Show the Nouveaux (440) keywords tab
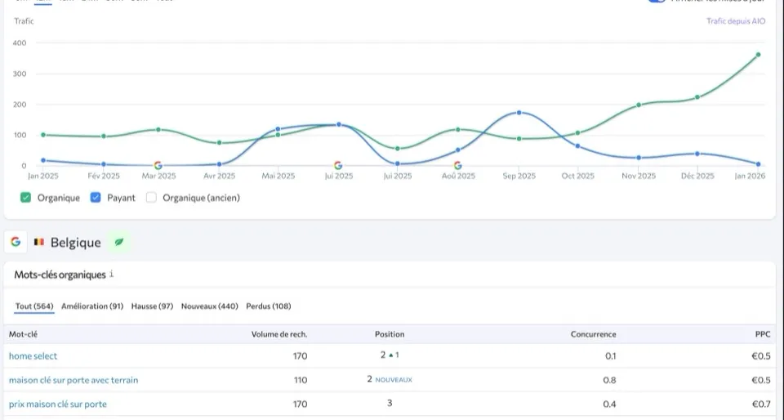The height and width of the screenshot is (420, 784). 209,306
